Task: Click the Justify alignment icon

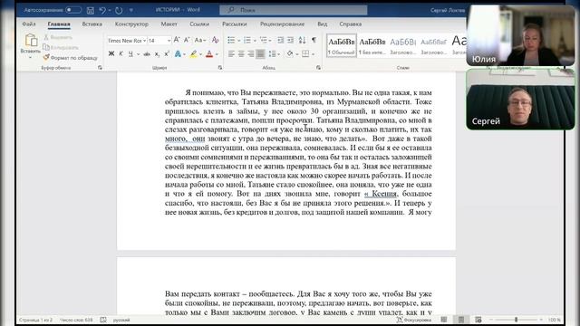Action: 260,54
